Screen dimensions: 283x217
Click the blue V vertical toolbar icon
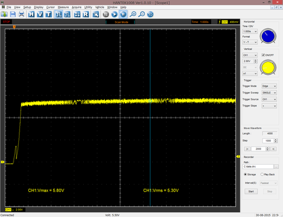[x=40, y=14]
